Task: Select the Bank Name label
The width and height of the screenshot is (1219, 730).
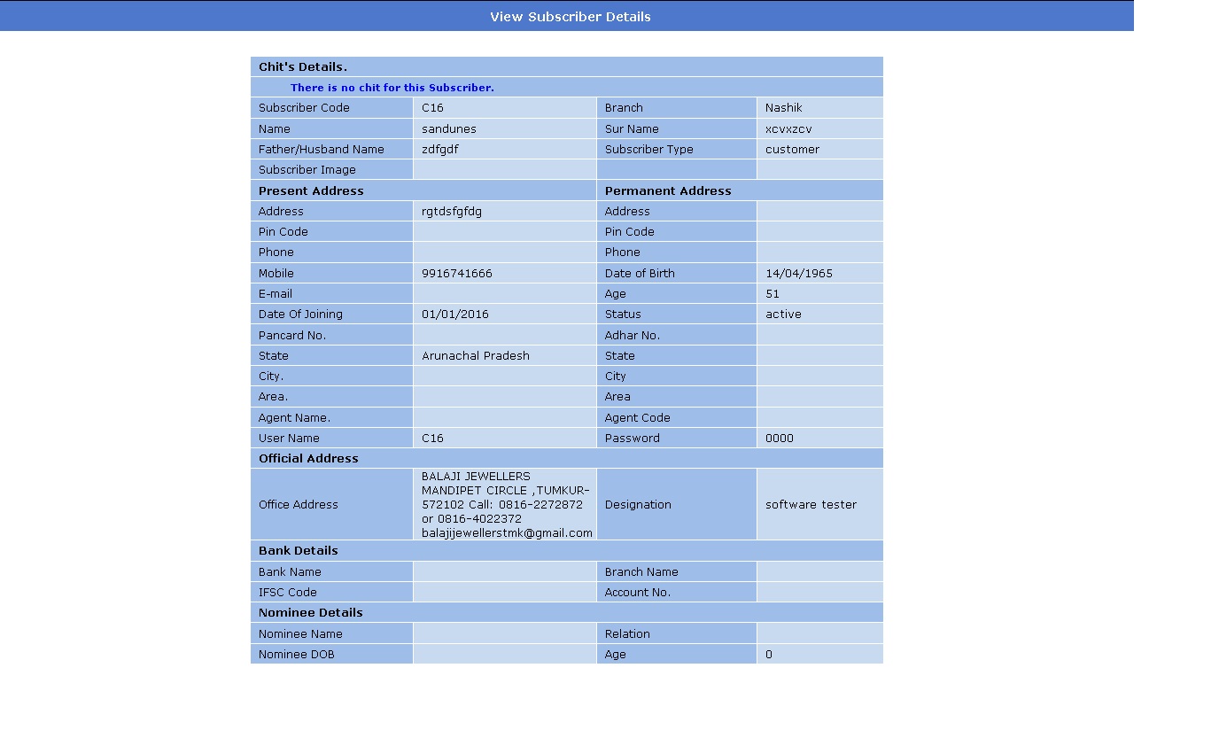Action: (x=290, y=572)
